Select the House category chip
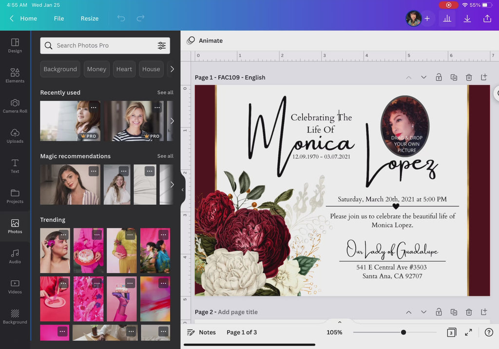The width and height of the screenshot is (499, 349). pyautogui.click(x=151, y=69)
